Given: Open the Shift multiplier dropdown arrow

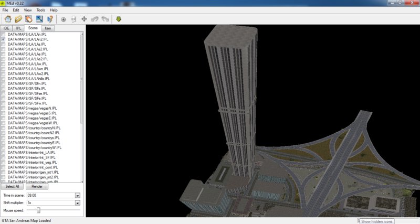Looking at the screenshot, I should 77,203.
